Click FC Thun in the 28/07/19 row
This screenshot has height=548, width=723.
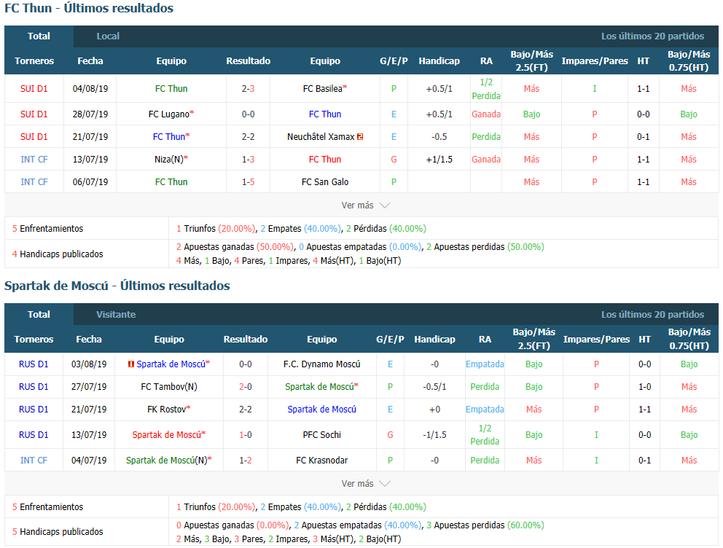click(325, 114)
